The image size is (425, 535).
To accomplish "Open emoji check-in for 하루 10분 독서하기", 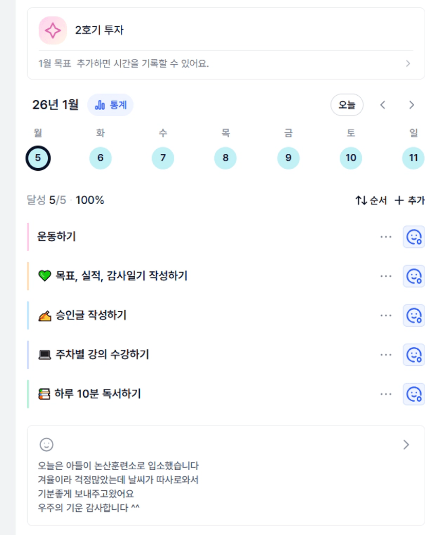I will [414, 394].
